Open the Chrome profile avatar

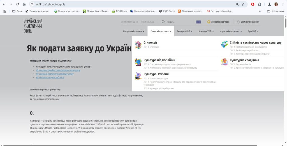(x=276, y=4)
